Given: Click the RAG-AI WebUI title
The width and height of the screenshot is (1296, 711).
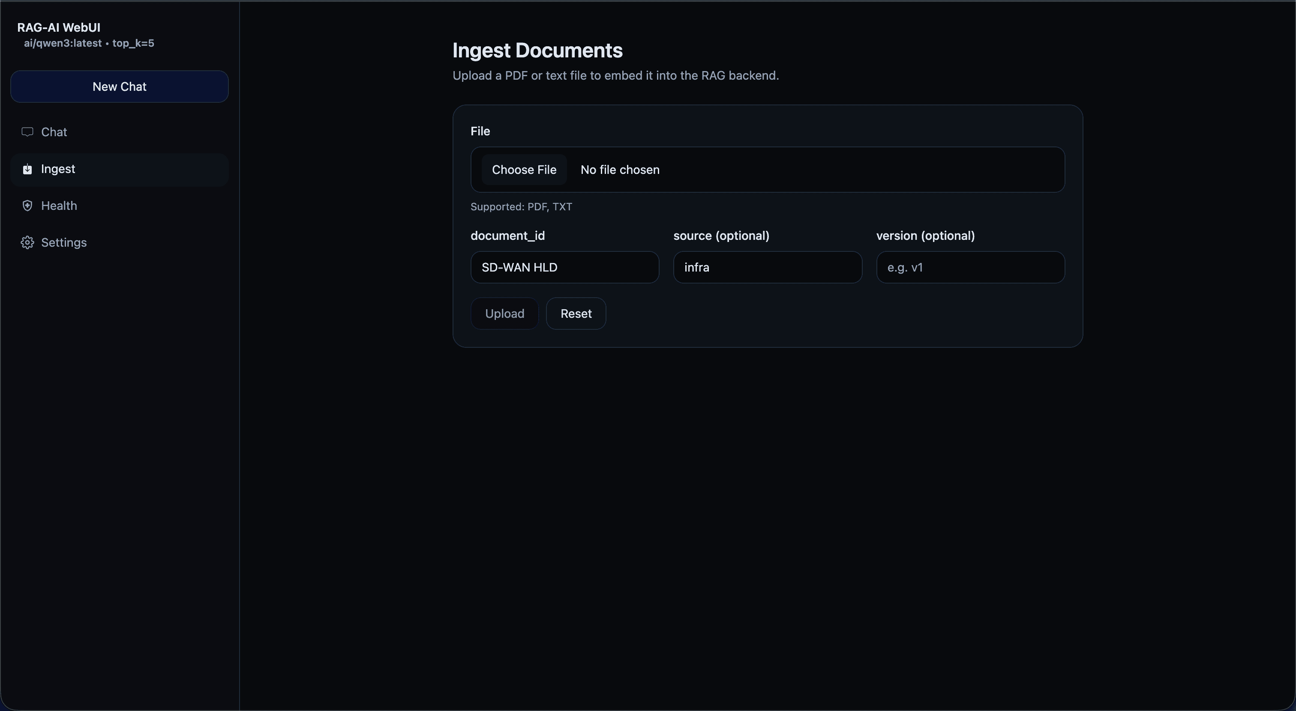Looking at the screenshot, I should [x=58, y=28].
